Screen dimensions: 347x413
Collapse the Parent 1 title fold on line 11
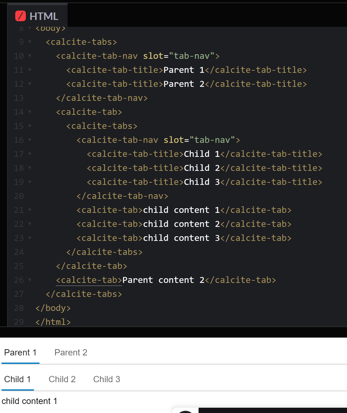[29, 70]
